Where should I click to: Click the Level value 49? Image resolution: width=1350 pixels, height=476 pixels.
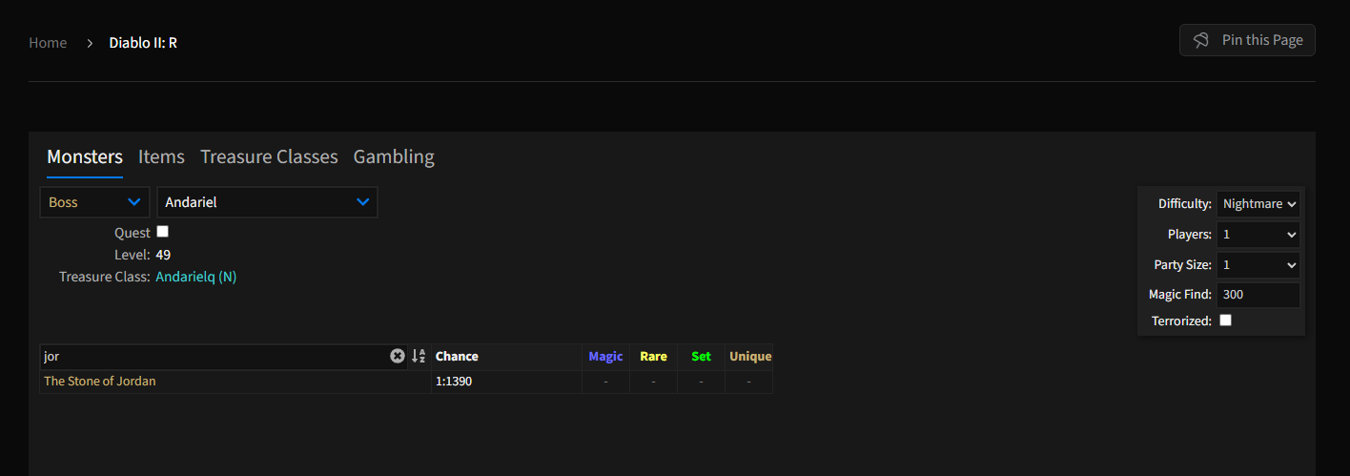[x=163, y=255]
